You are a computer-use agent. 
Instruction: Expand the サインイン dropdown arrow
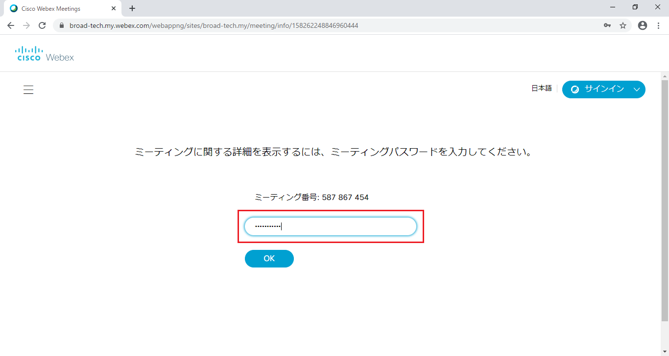(x=637, y=89)
